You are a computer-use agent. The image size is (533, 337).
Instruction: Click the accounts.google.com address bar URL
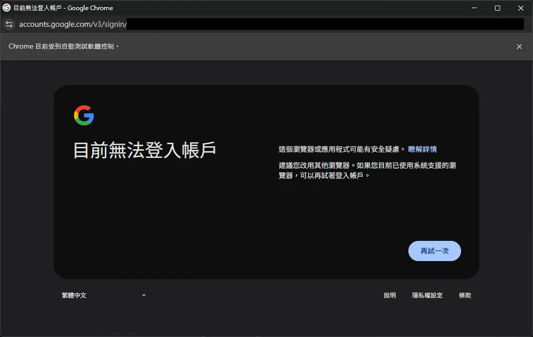click(73, 24)
